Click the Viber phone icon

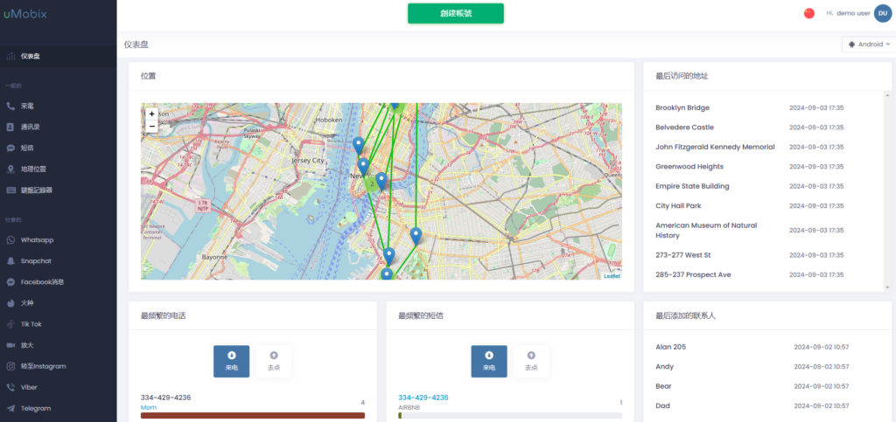coord(10,387)
